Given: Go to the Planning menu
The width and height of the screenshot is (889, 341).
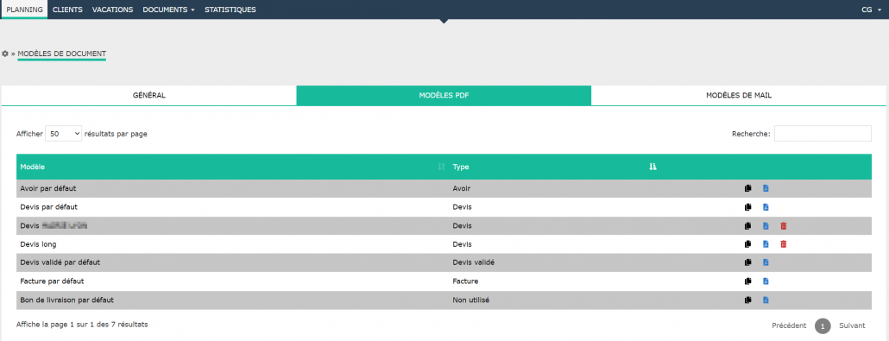Looking at the screenshot, I should click(x=24, y=9).
